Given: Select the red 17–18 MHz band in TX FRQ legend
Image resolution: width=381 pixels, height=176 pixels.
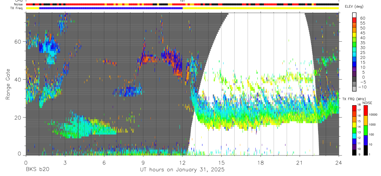Looking at the screenshot, I should coord(354,108).
